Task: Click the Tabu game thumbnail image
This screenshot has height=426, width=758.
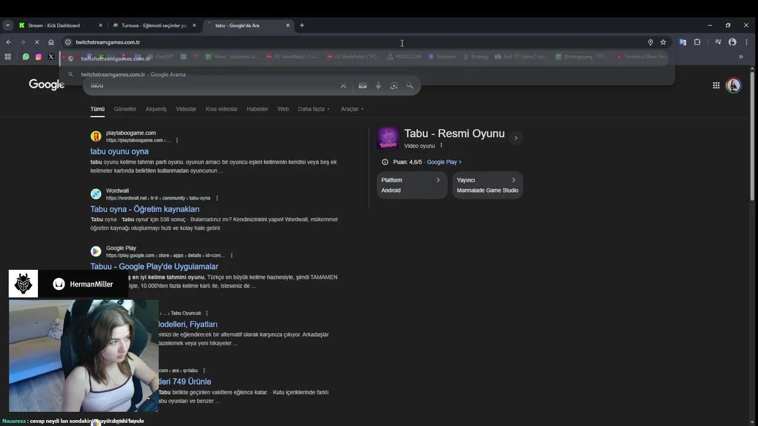Action: point(388,138)
